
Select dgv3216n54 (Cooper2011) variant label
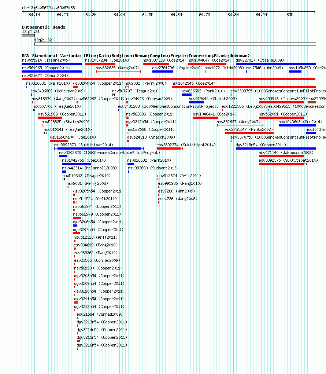[102, 345]
